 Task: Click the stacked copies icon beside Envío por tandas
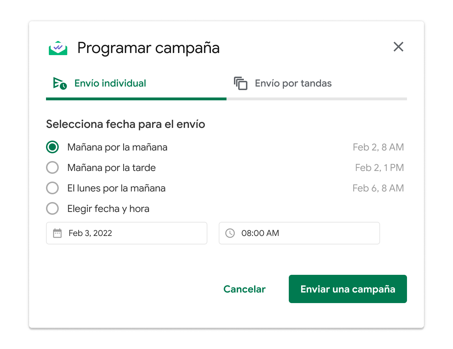point(241,83)
